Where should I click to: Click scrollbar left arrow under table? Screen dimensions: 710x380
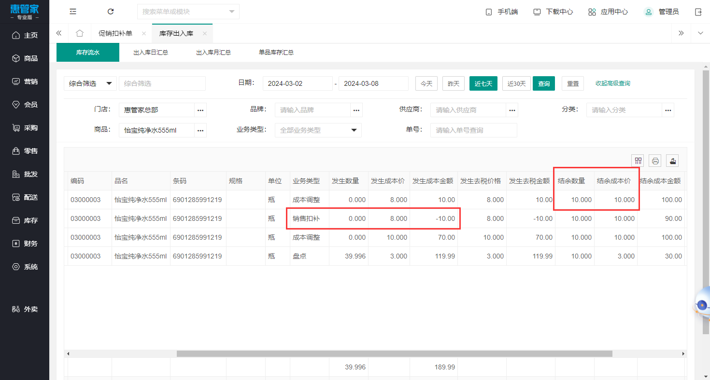(x=68, y=353)
